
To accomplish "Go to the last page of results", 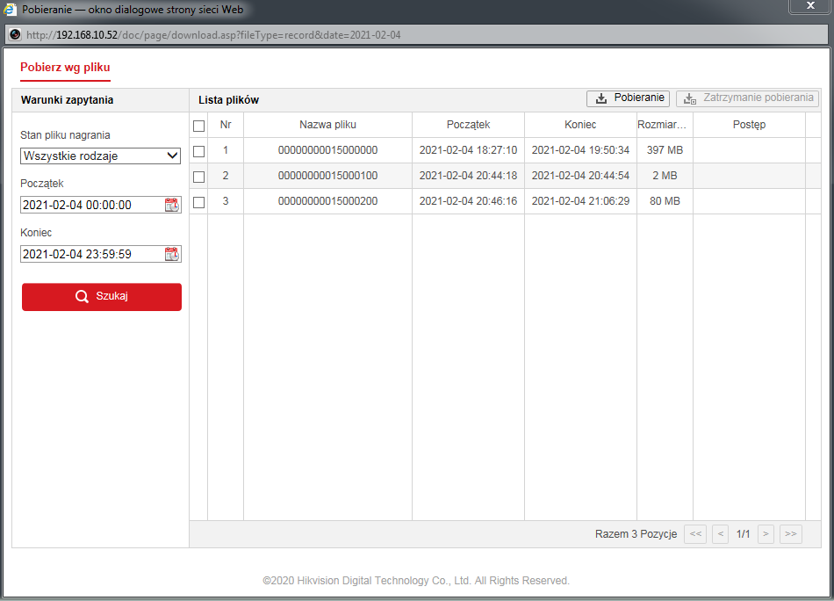I will pos(790,534).
